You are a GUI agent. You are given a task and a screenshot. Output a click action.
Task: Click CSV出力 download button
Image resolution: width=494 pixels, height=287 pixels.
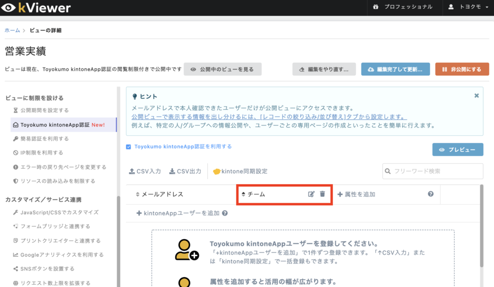pos(185,171)
